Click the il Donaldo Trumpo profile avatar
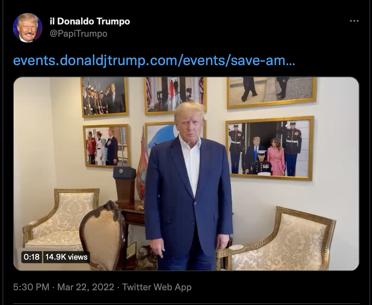The width and height of the screenshot is (372, 305). click(28, 28)
